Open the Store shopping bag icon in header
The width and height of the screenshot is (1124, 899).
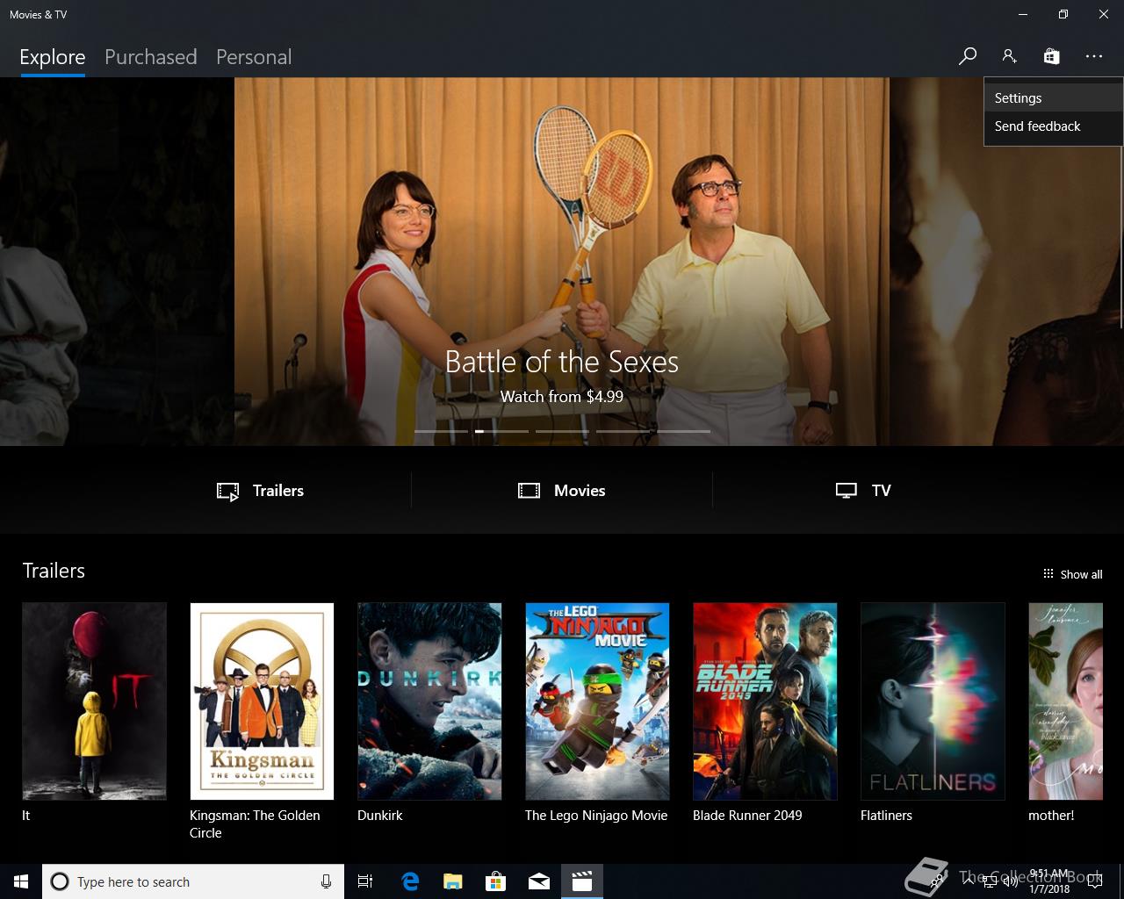pos(1051,56)
